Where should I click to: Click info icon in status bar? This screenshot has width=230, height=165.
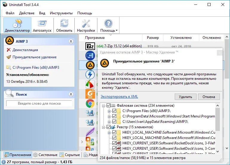4,162
